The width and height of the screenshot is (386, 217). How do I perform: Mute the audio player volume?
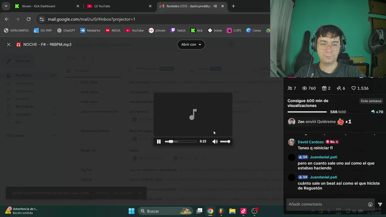(215, 141)
